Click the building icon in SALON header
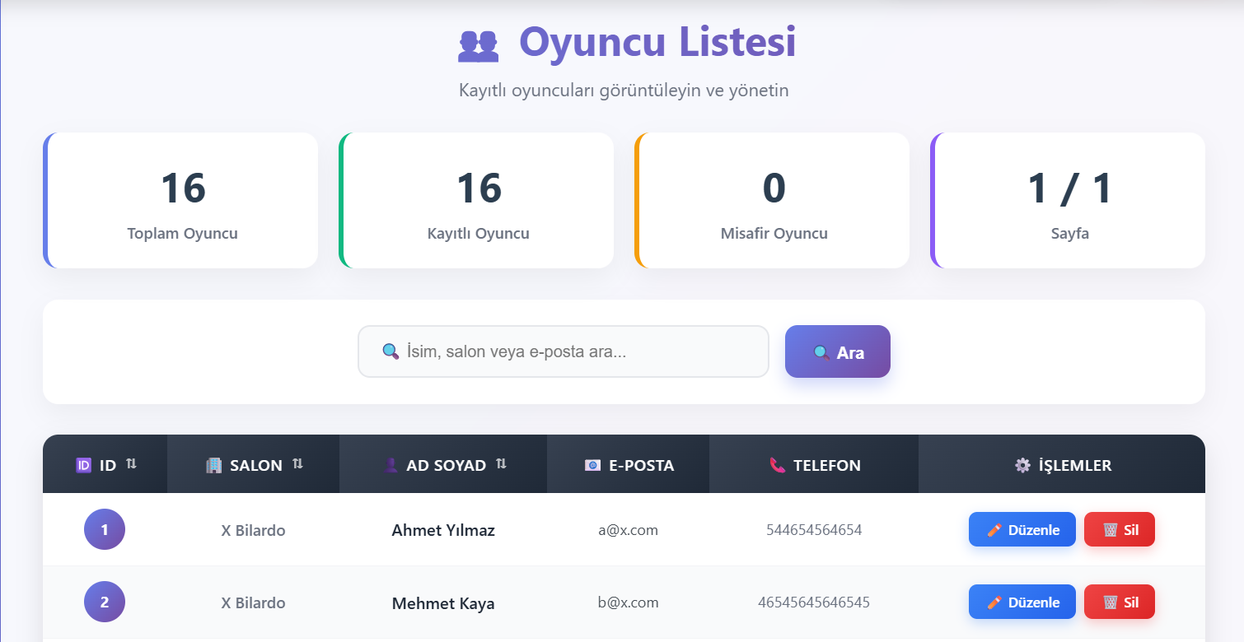Screen dimensions: 1244x642 tap(216, 464)
